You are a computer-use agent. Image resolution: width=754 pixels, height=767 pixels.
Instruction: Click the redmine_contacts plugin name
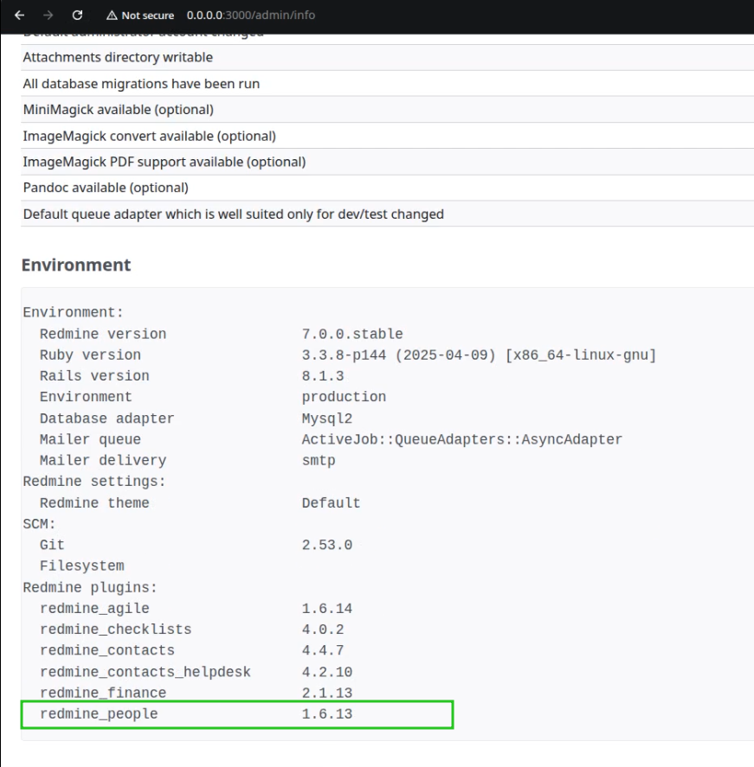[107, 651]
